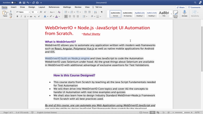
Task: Start dictation with the Dictate microphone
Action: 185,14
